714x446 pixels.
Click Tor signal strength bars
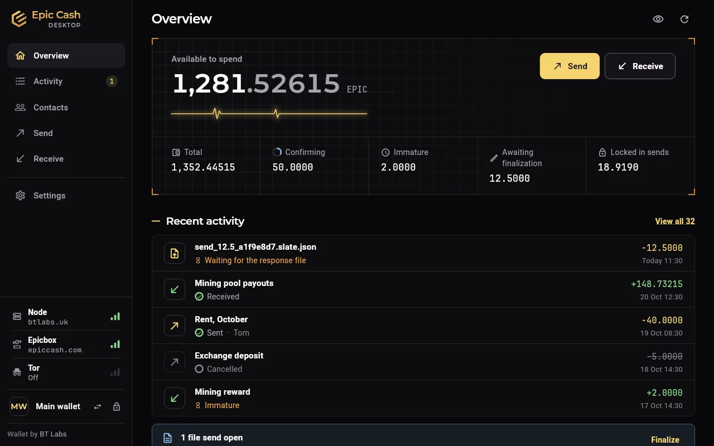115,372
